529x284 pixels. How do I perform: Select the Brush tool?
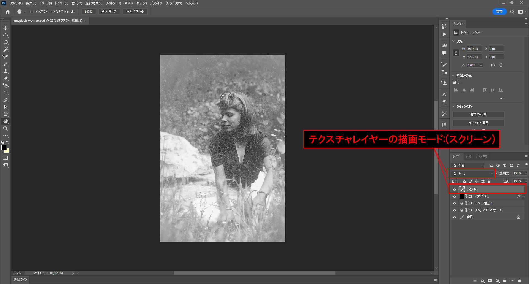click(x=6, y=64)
